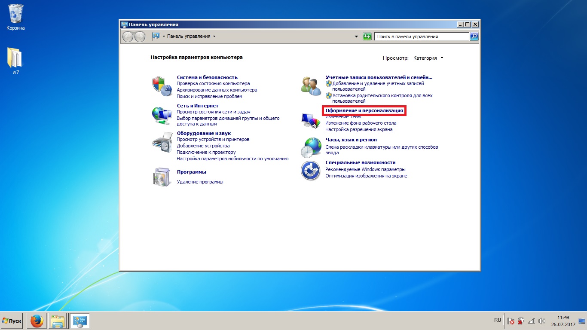The image size is (587, 330).
Task: Click Просмотр состояния сети и задач
Action: [214, 112]
